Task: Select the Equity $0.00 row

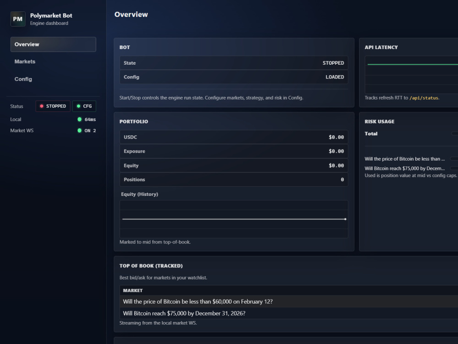Action: (234, 165)
